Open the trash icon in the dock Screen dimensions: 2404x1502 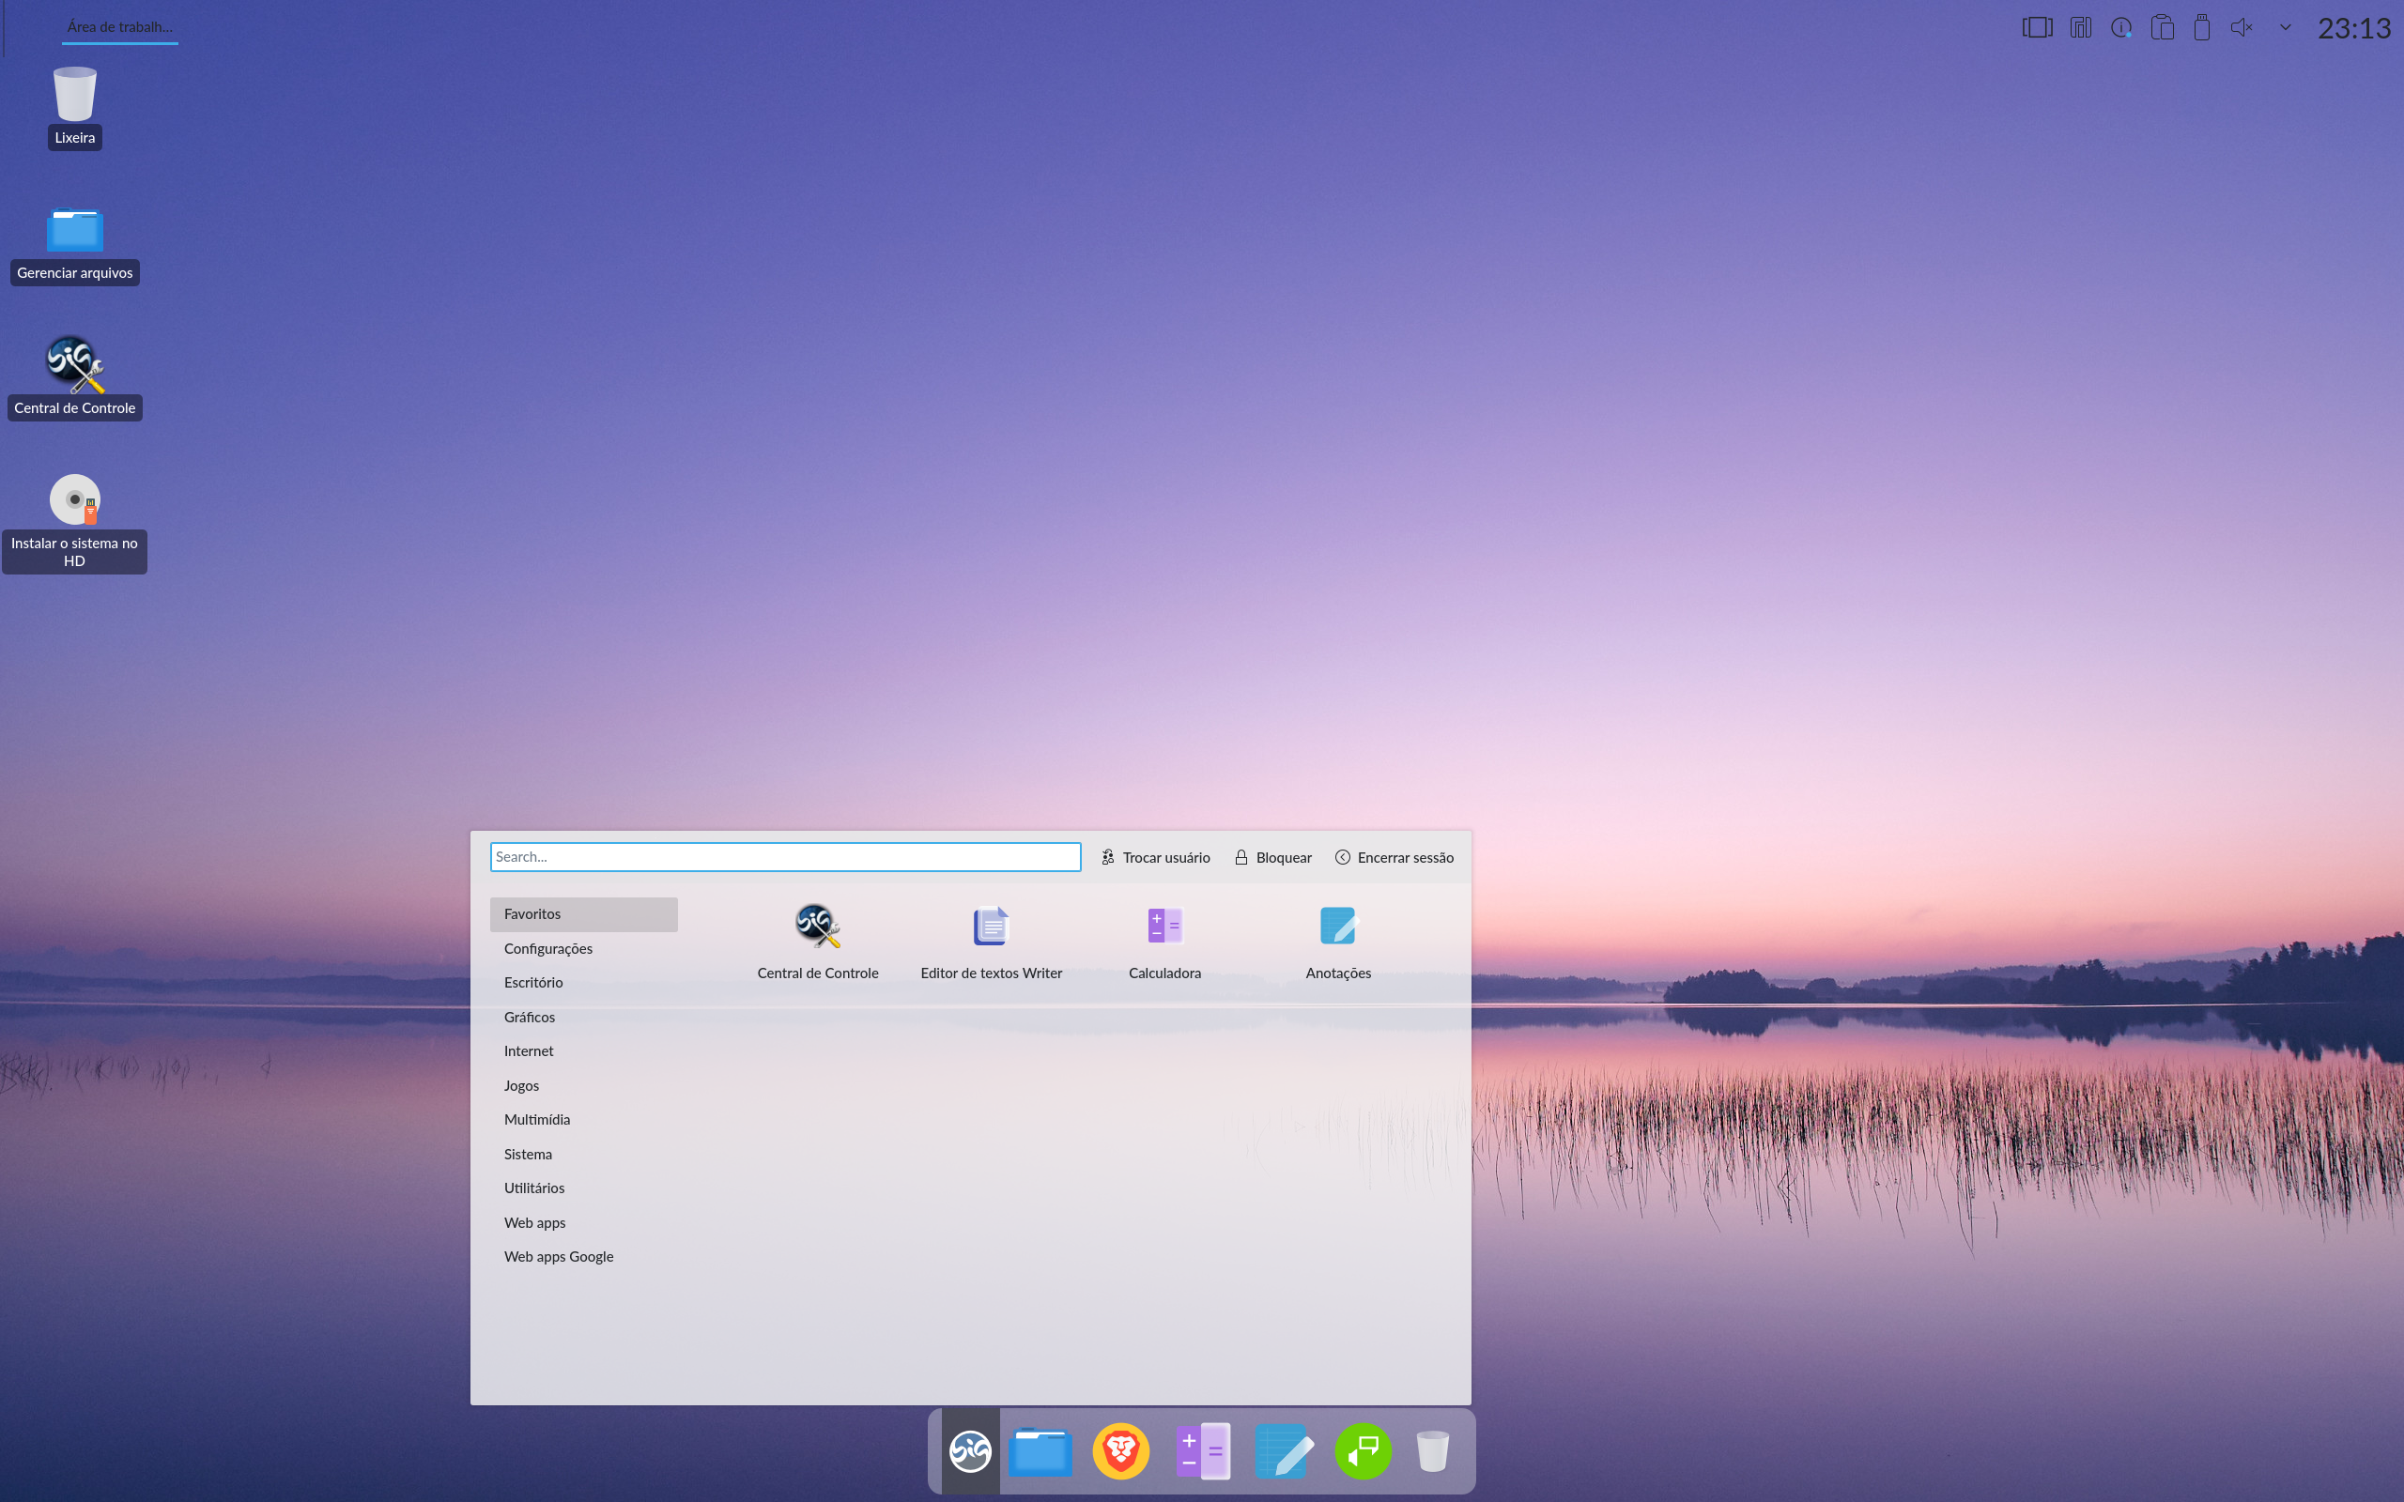tap(1432, 1451)
